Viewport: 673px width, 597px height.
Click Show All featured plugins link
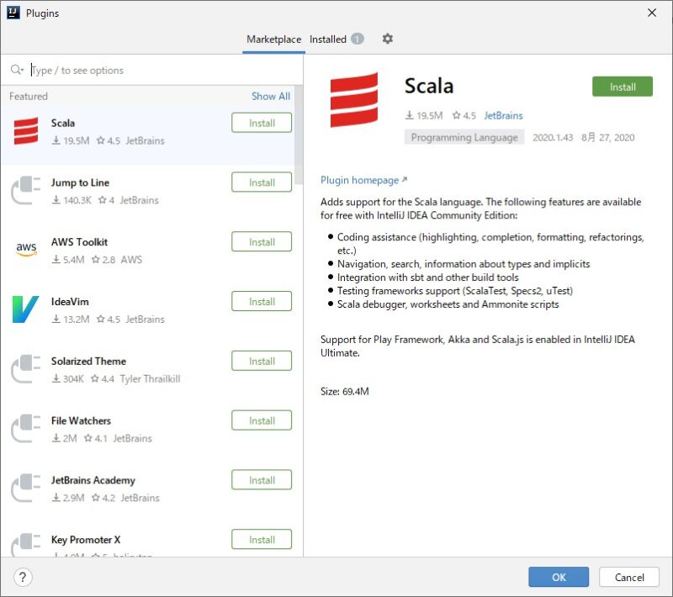[x=271, y=96]
